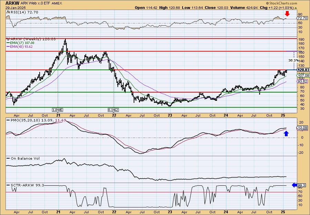Click the EMA(17) 107.08 legend entry
This screenshot has height=215, width=310.
coord(23,43)
